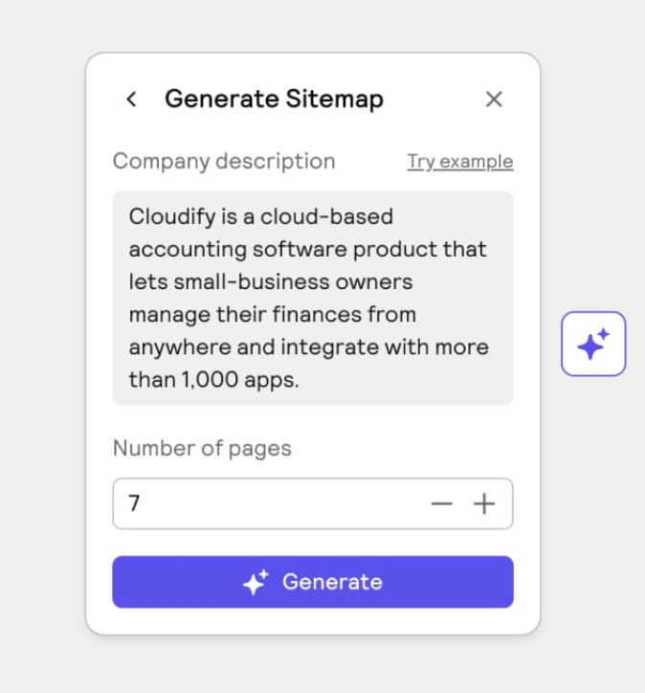Increase number of pages with plus
The height and width of the screenshot is (693, 645).
(485, 504)
